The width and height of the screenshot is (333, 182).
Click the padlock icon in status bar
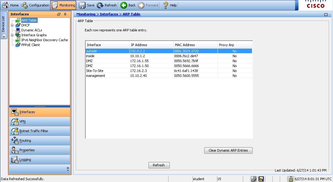coord(290,179)
